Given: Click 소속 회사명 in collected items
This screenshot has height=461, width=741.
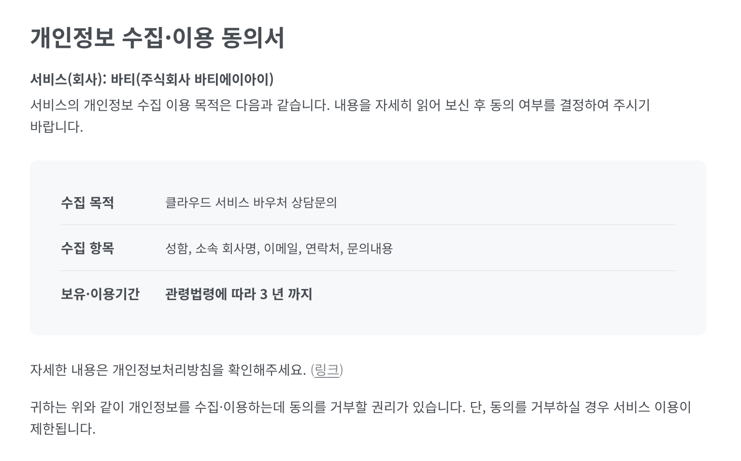Looking at the screenshot, I should pos(226,248).
